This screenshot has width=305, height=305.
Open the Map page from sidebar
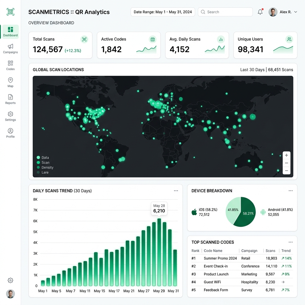10,83
